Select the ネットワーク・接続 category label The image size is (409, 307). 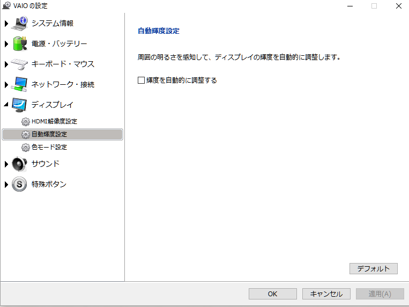click(x=63, y=84)
